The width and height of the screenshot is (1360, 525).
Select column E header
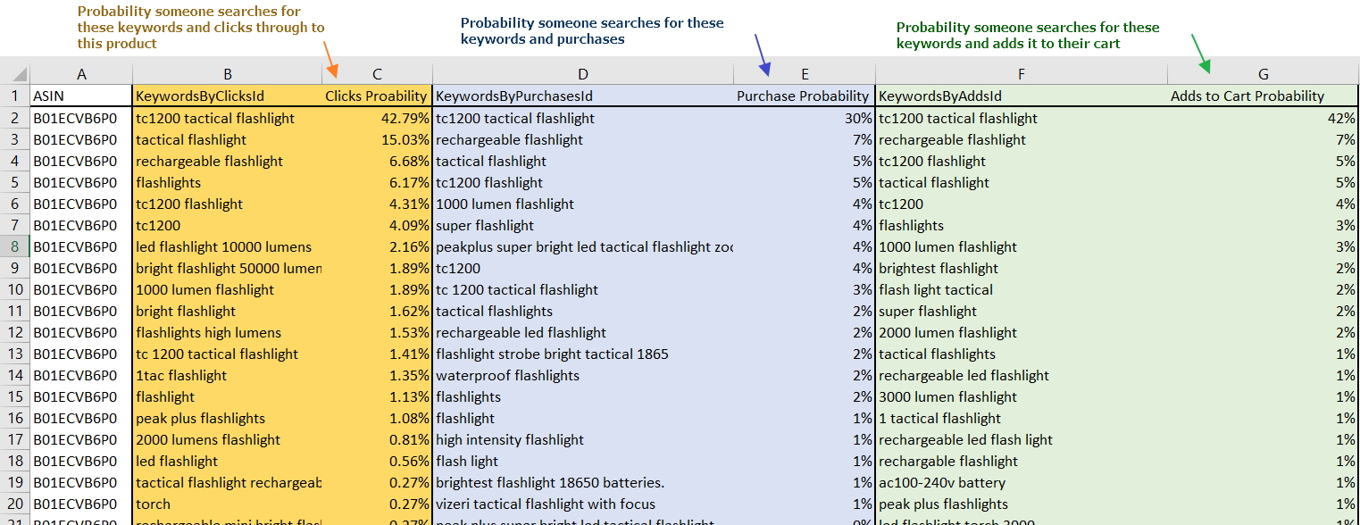coord(805,75)
